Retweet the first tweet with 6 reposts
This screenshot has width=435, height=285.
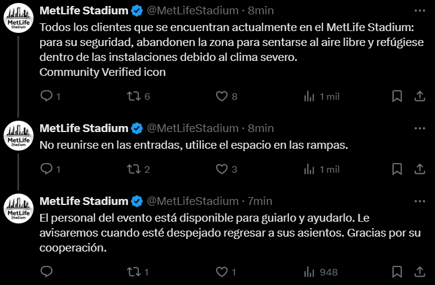[x=135, y=96]
